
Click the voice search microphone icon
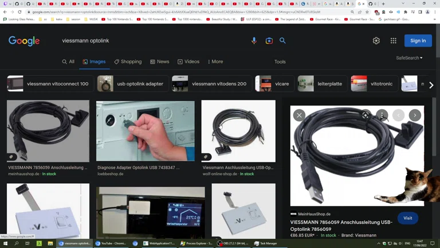[x=254, y=41]
